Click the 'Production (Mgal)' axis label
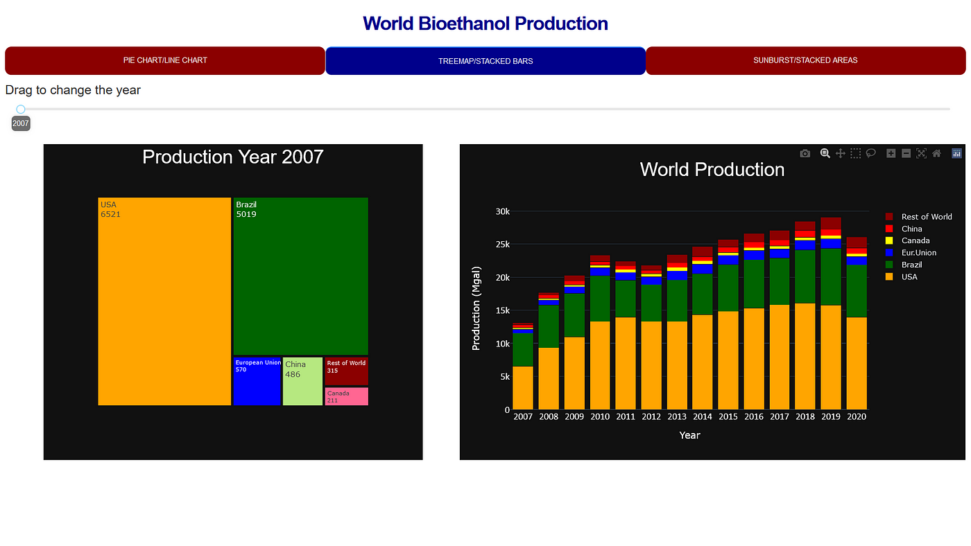The width and height of the screenshot is (971, 546). 476,308
